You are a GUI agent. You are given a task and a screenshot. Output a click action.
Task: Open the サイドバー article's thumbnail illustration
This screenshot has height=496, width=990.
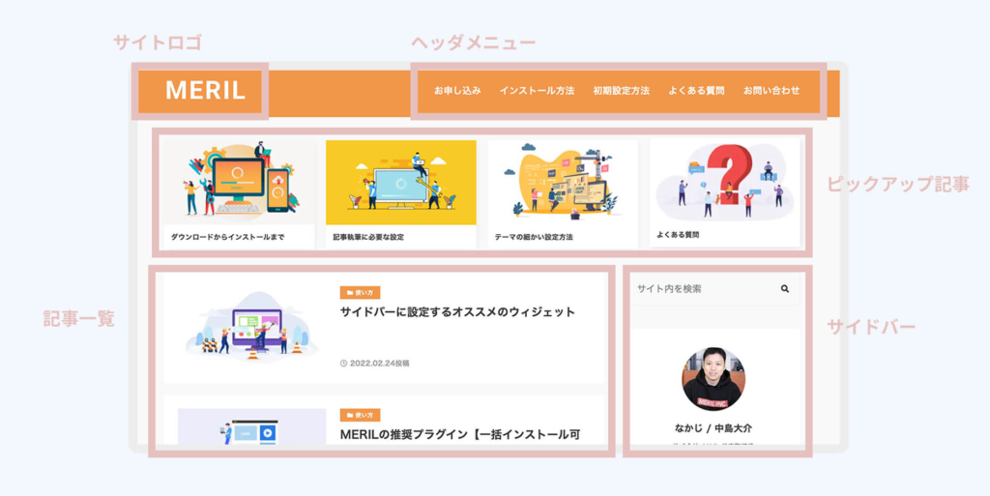tap(251, 327)
